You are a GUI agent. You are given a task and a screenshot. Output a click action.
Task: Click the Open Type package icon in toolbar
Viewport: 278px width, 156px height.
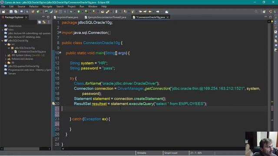(x=33, y=12)
